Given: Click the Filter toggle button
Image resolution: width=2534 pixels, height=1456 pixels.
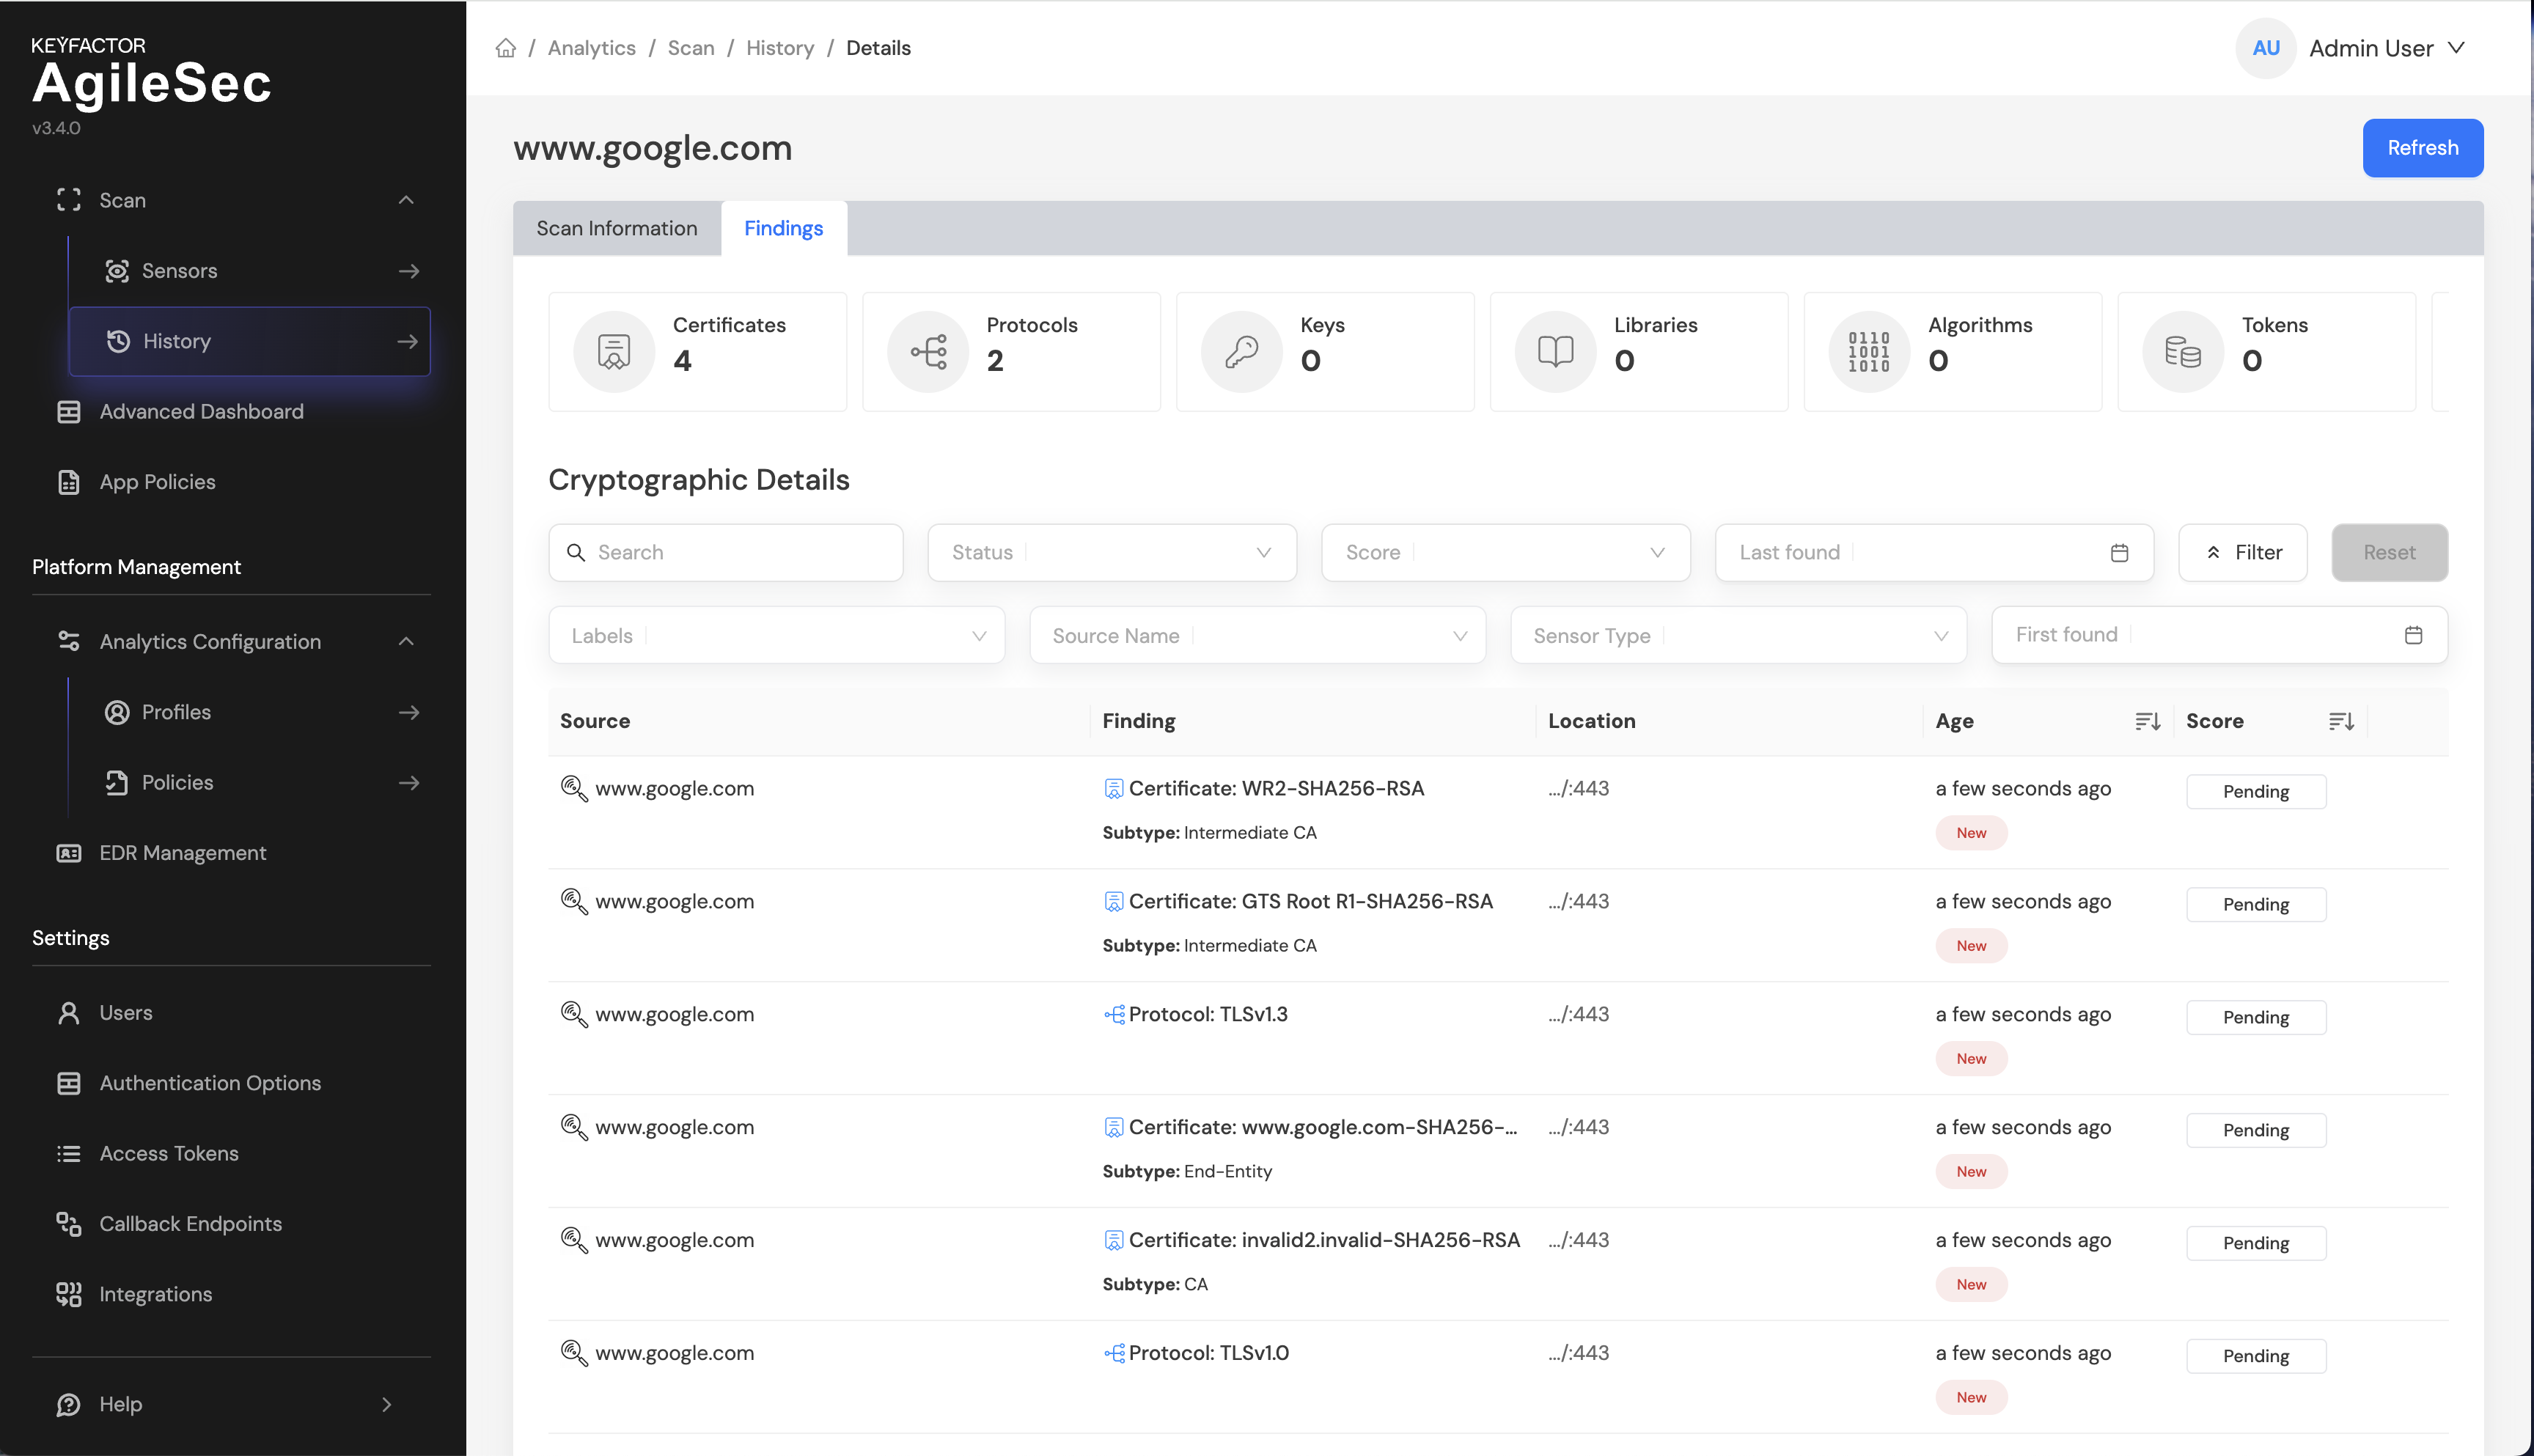Looking at the screenshot, I should coord(2242,553).
